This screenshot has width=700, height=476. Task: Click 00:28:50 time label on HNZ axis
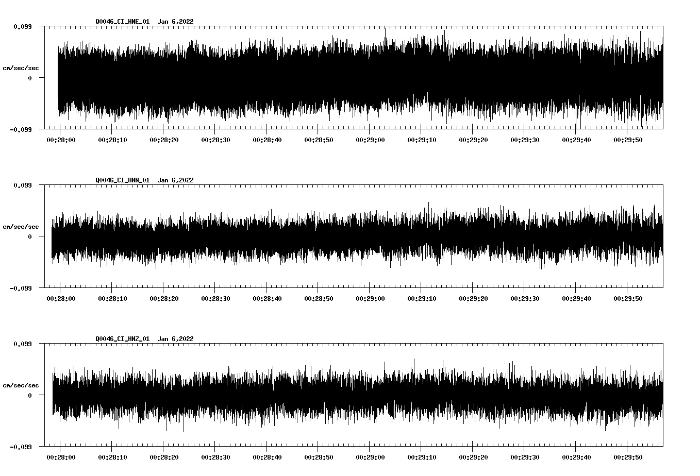click(x=319, y=457)
